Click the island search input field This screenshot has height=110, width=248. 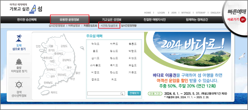[x=106, y=94]
